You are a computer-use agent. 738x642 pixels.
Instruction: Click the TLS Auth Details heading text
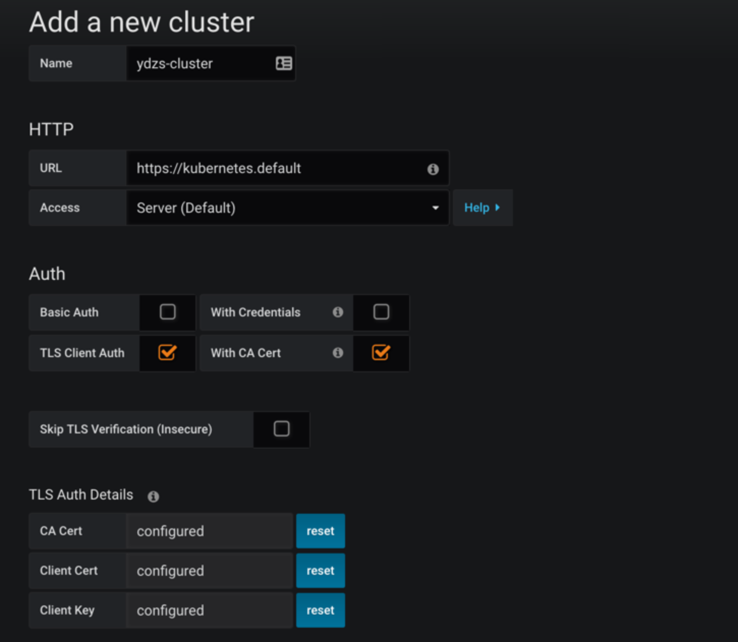tap(81, 494)
